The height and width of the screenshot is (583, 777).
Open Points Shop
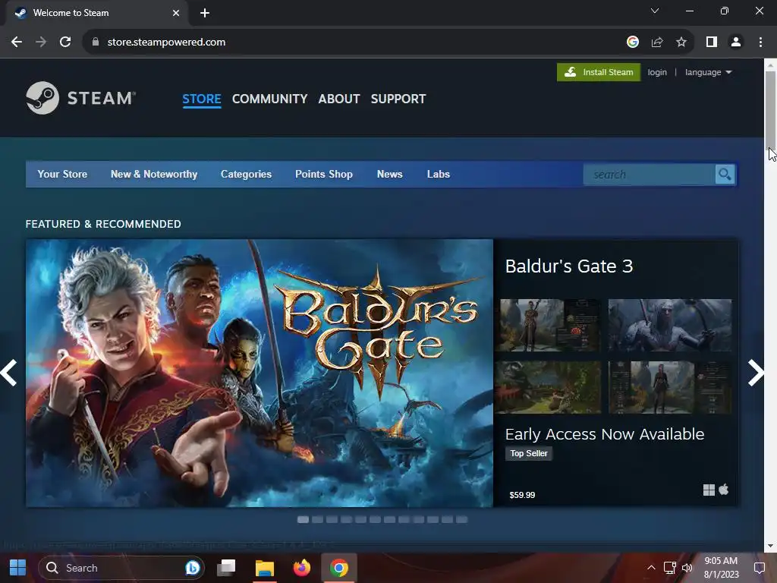point(323,174)
